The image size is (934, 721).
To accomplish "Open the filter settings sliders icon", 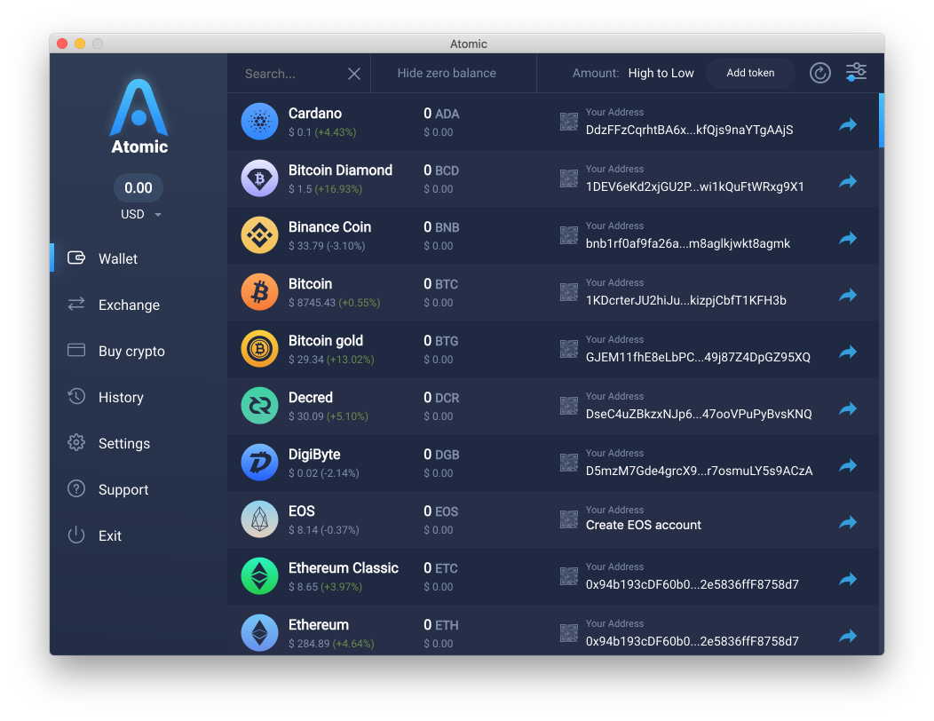I will (856, 73).
